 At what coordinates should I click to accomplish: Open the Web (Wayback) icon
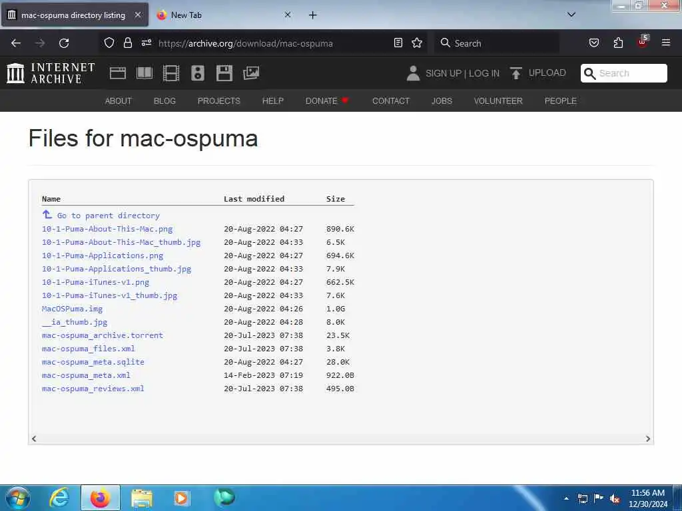pos(118,73)
